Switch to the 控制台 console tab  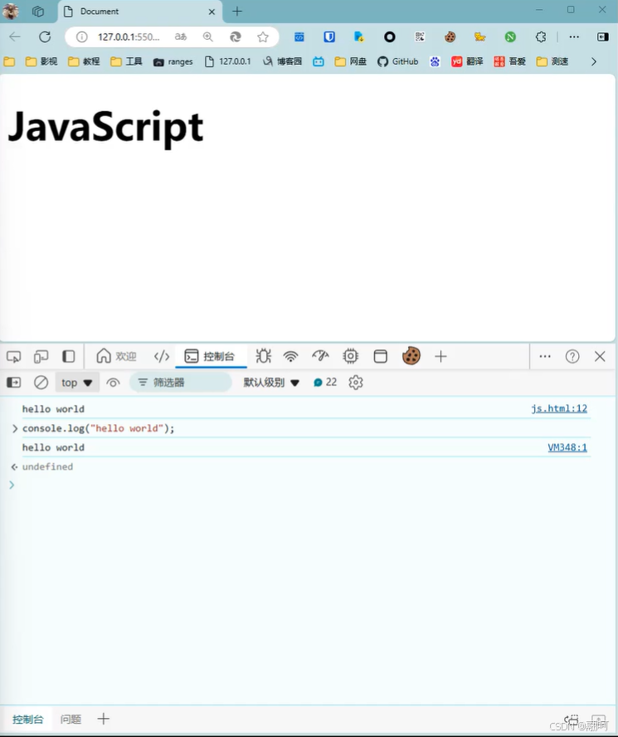[210, 356]
